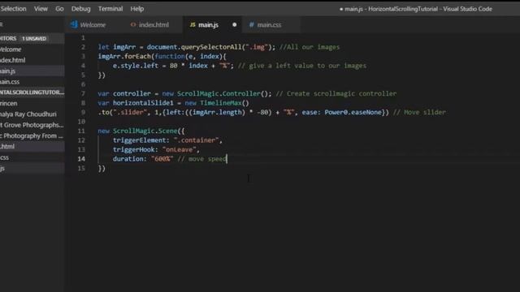This screenshot has width=520, height=292.
Task: Click 'triggerElement' on line 12
Action: point(139,140)
